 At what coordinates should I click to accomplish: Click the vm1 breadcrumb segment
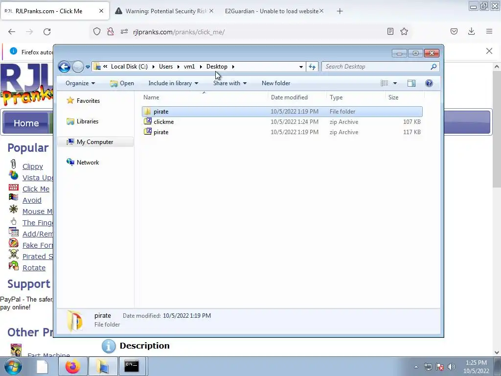tap(189, 67)
